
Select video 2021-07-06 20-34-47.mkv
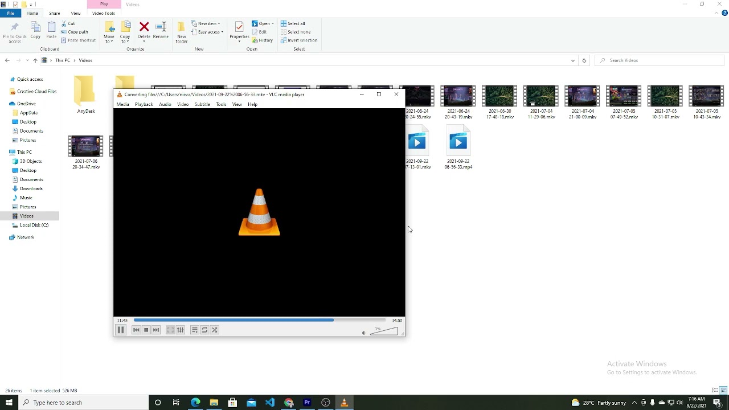(x=86, y=153)
